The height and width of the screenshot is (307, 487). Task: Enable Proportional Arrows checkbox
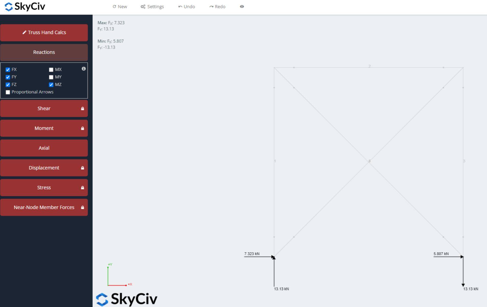pyautogui.click(x=8, y=92)
